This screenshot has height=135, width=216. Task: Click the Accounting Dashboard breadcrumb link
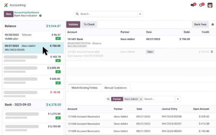coord(27,13)
